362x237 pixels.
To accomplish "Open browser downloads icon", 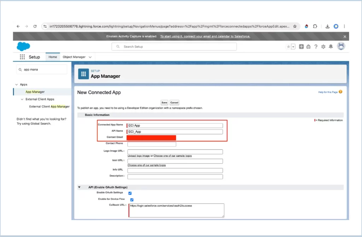I will (327, 26).
